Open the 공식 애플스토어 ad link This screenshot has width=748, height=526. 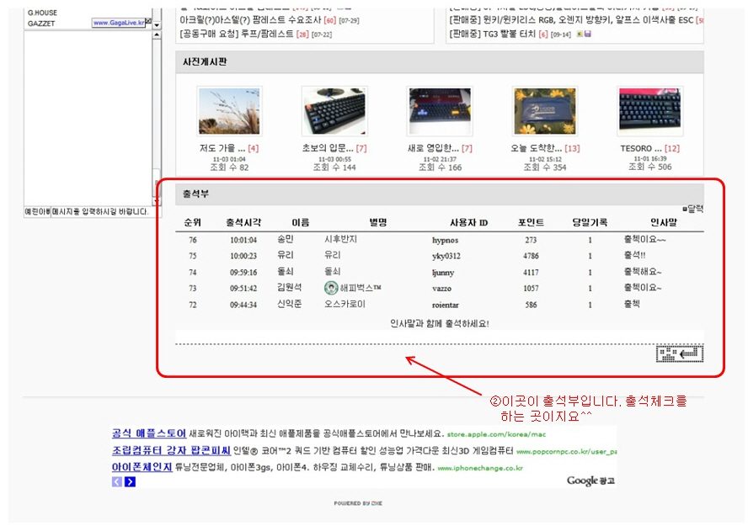coord(149,433)
